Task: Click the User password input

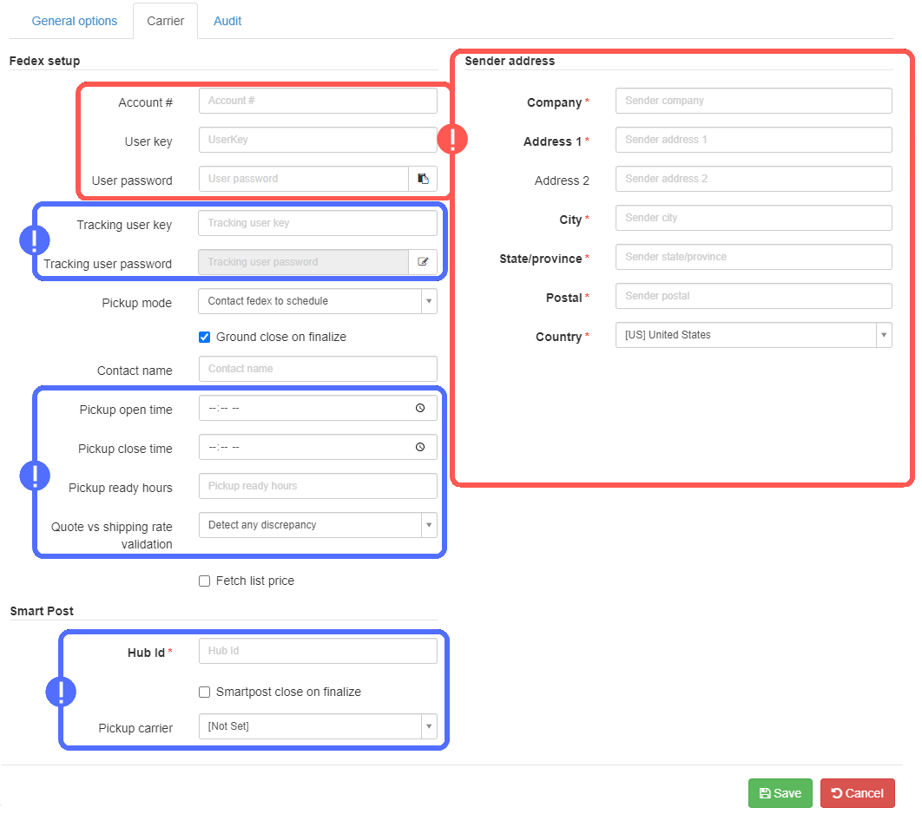Action: [x=303, y=179]
